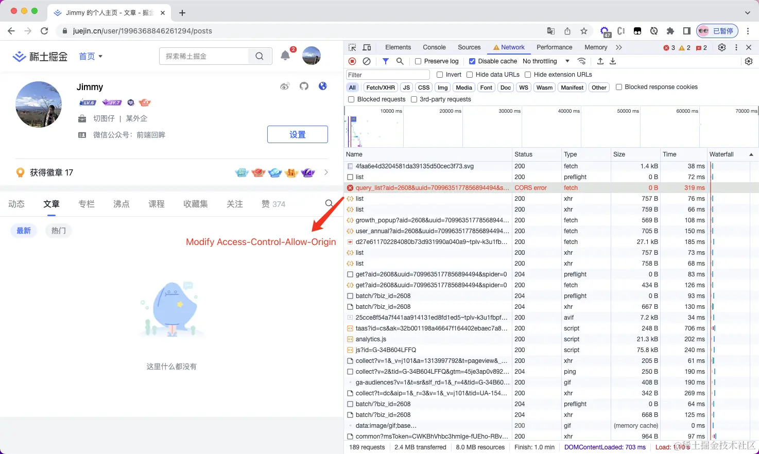Check Hide data URLs

(470, 75)
